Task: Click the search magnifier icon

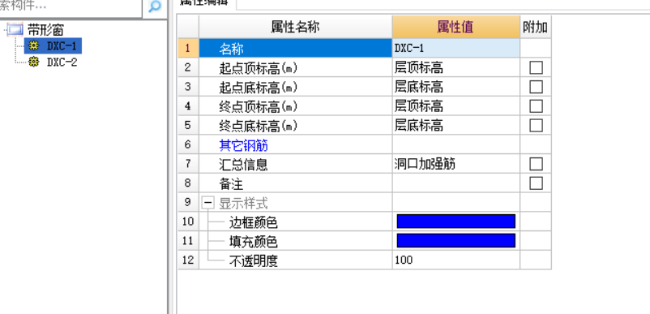Action: click(155, 6)
